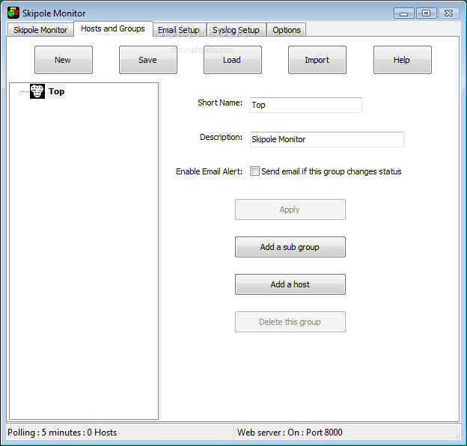
Task: Click Add a host button
Action: (290, 284)
